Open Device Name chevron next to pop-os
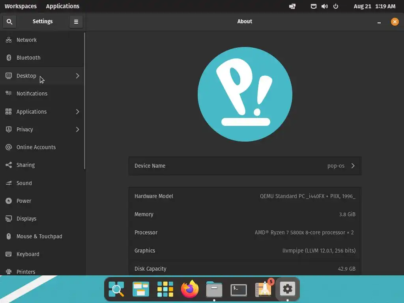404x303 pixels. click(x=353, y=166)
